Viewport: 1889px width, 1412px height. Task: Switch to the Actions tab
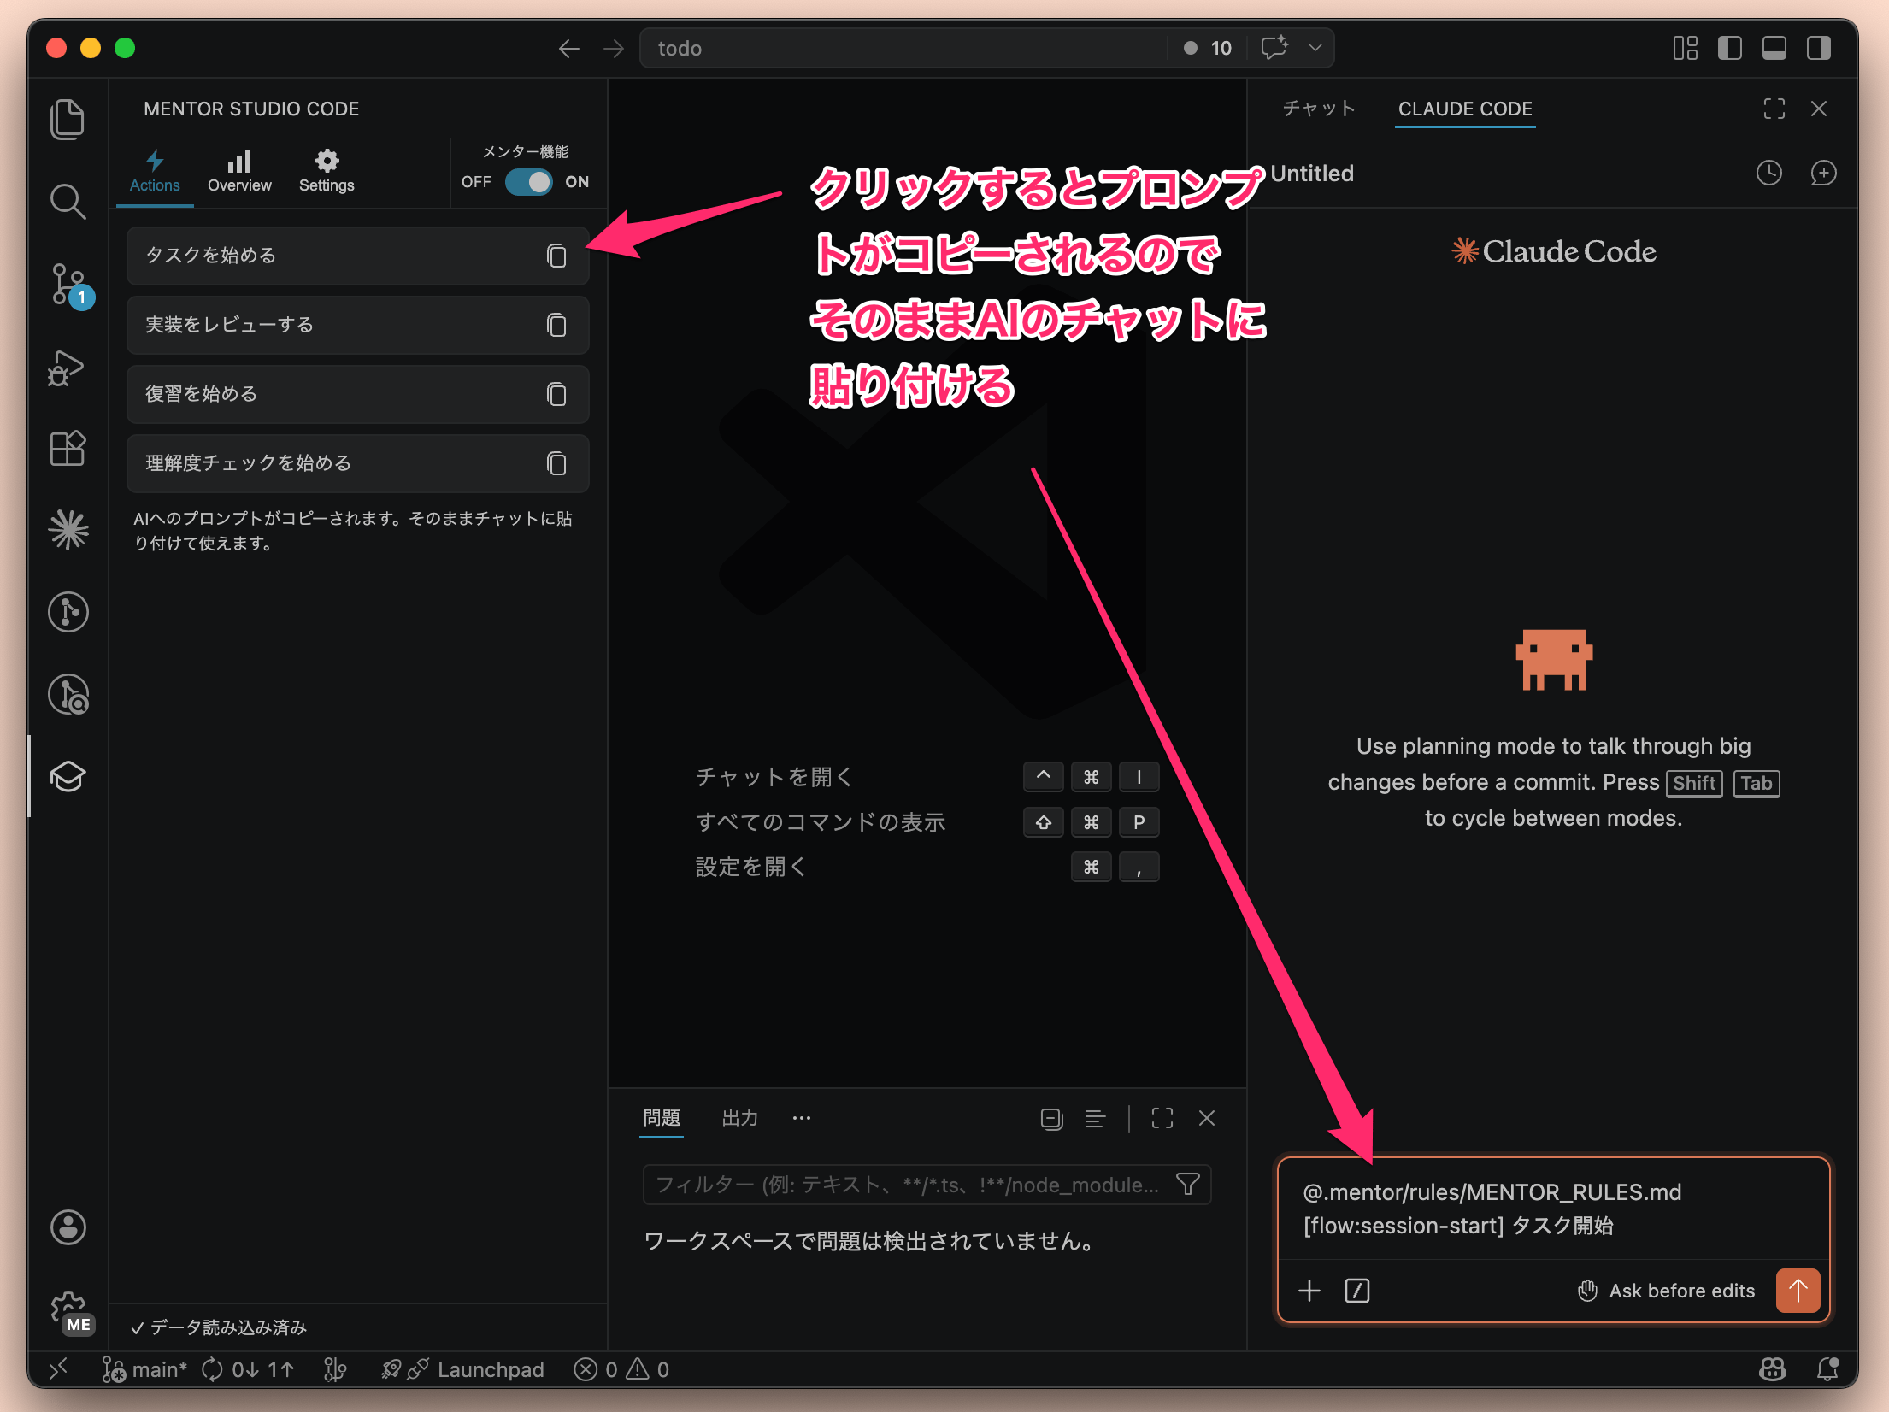pyautogui.click(x=155, y=173)
